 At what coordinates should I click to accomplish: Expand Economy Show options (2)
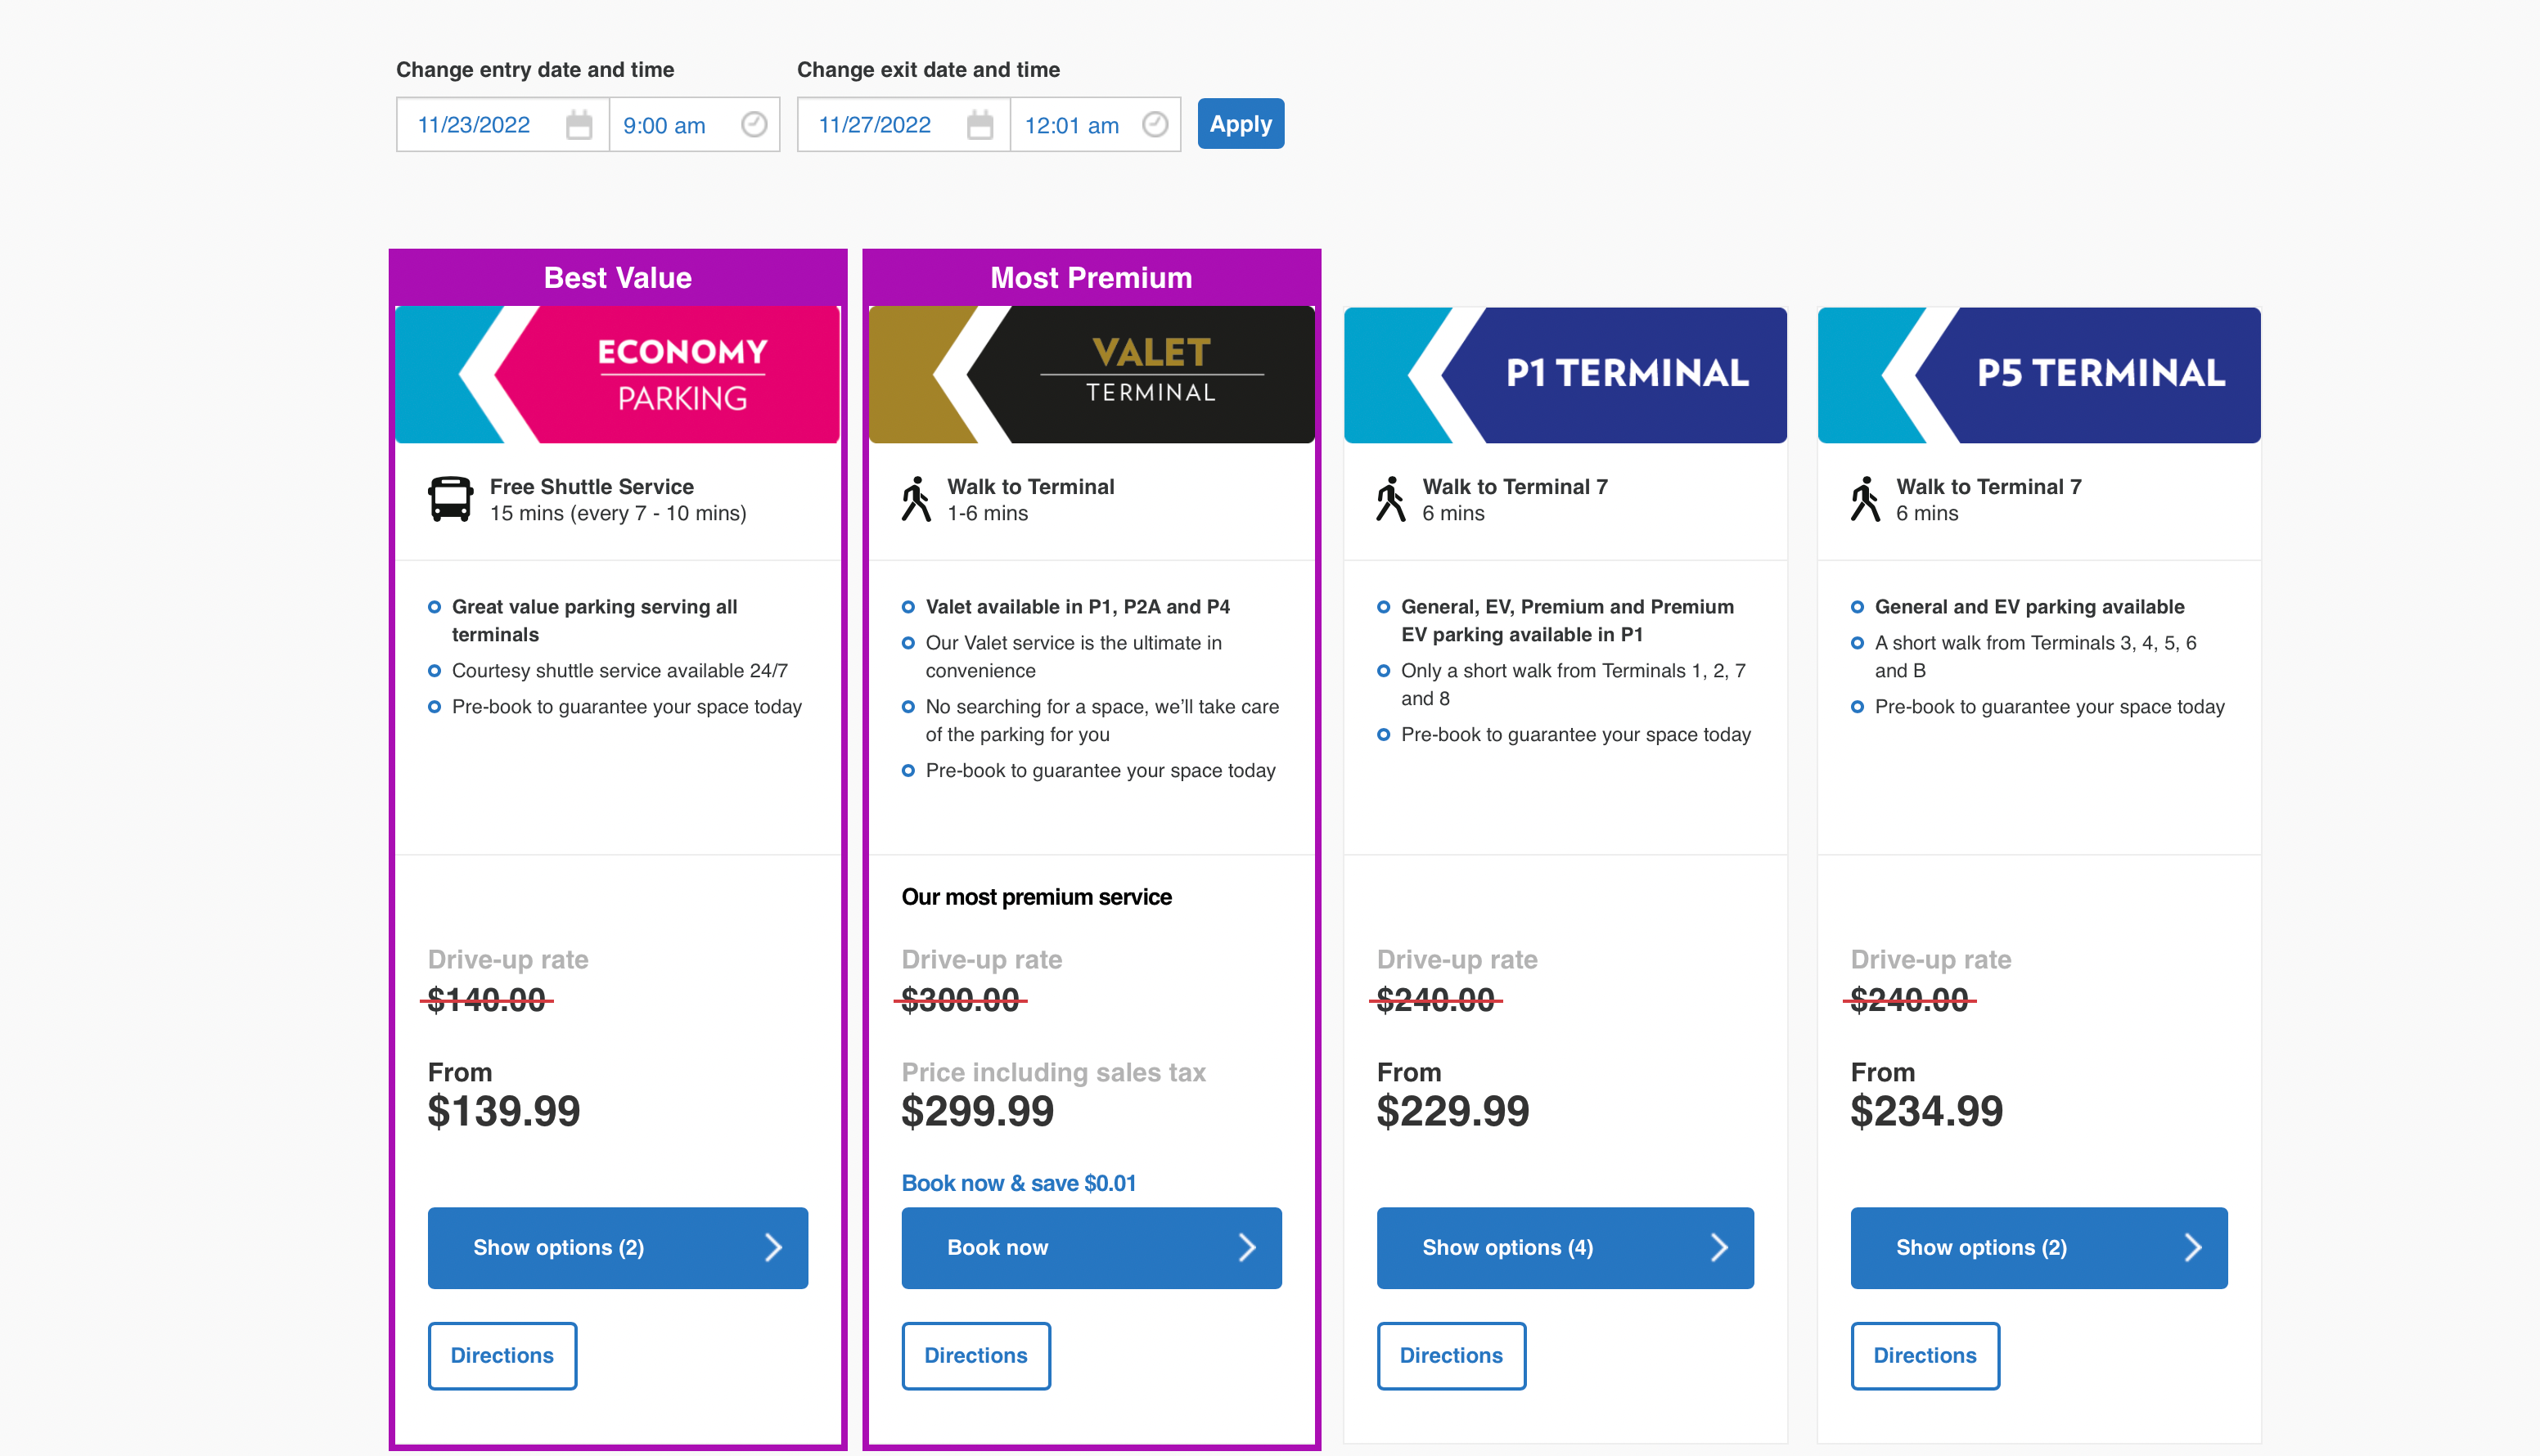tap(619, 1247)
